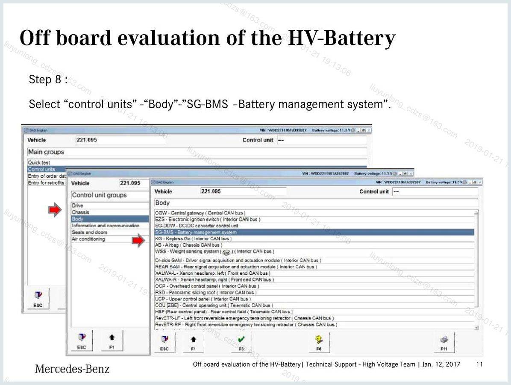Confirm with F3 green checkmark

(241, 342)
